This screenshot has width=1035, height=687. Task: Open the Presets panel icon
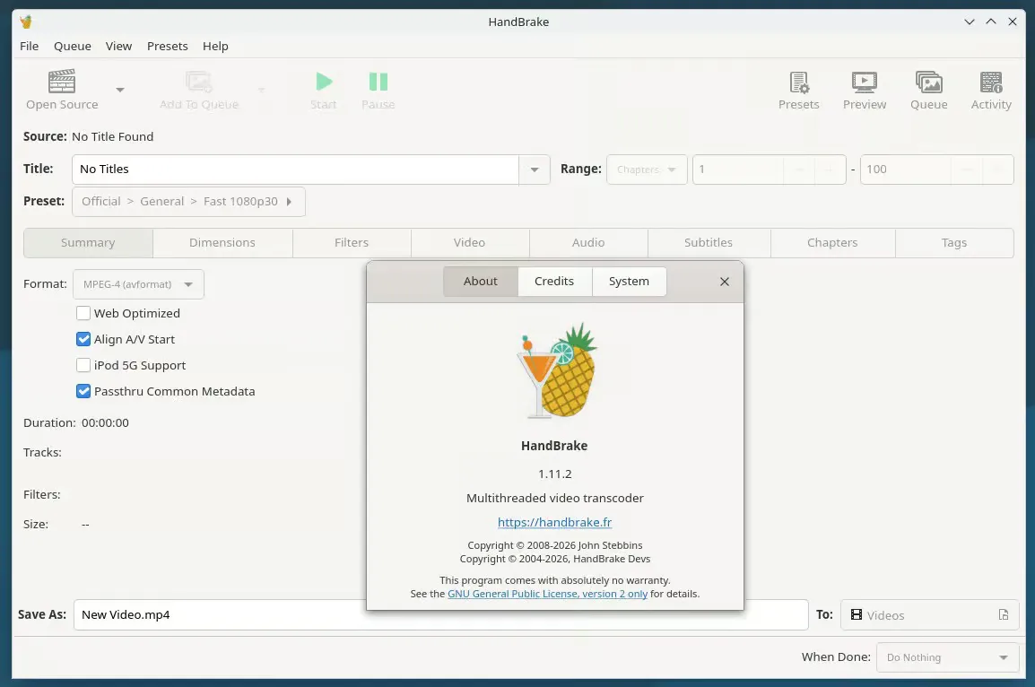(x=799, y=83)
